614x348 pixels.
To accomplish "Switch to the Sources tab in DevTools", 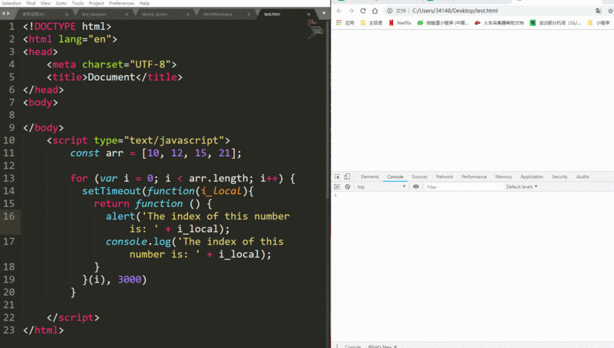I will (419, 177).
